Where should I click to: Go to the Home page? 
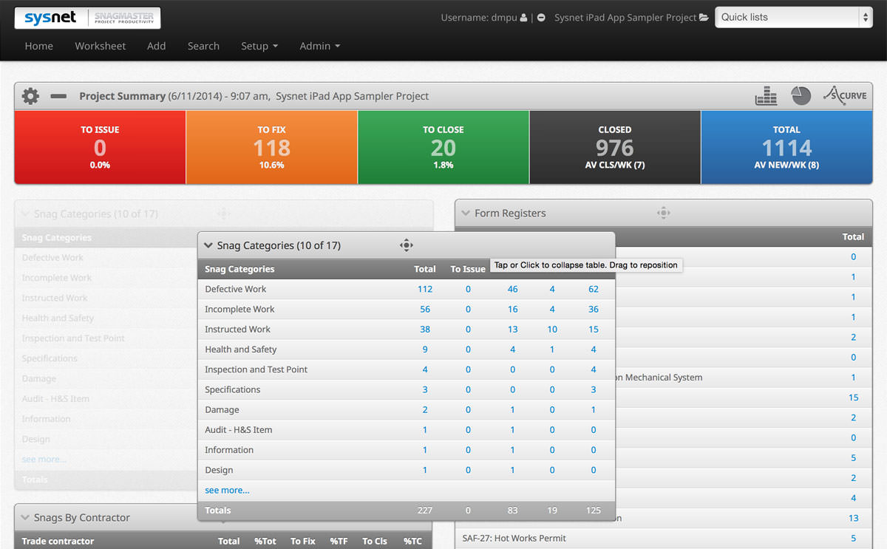39,46
